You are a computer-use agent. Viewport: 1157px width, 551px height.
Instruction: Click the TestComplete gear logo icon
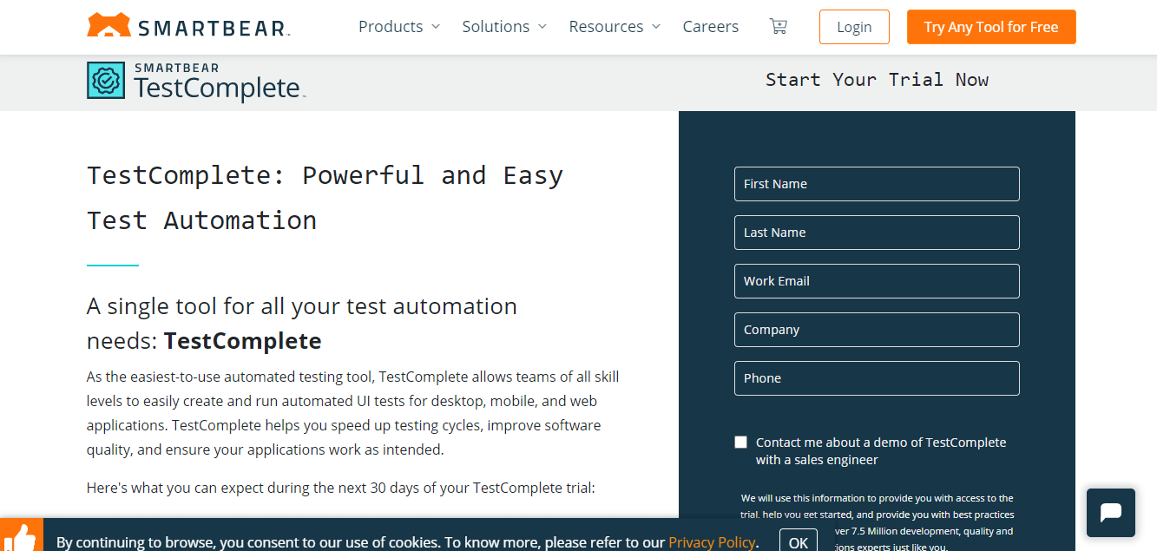click(x=106, y=80)
